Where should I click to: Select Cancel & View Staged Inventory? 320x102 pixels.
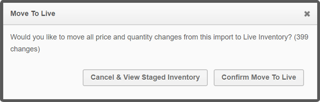tap(145, 77)
